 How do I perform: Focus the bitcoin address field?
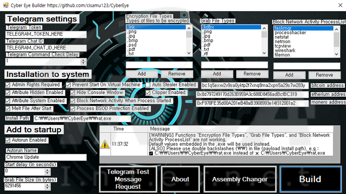point(255,86)
